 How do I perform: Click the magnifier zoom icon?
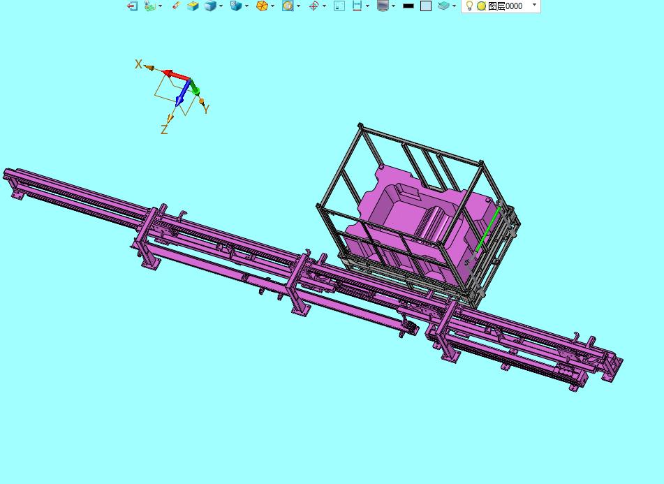(288, 6)
